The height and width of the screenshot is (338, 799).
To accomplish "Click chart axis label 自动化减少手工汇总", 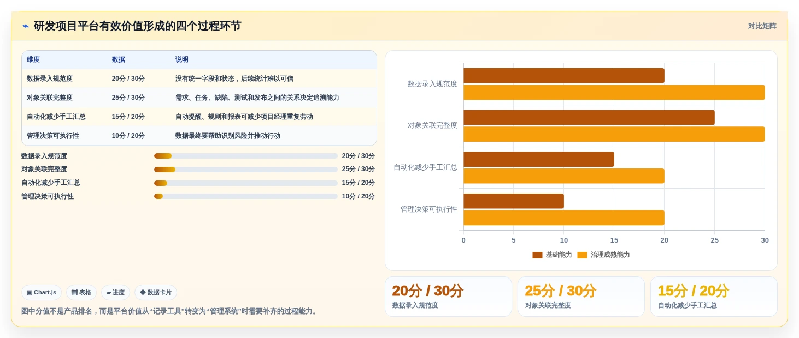I will pyautogui.click(x=425, y=167).
